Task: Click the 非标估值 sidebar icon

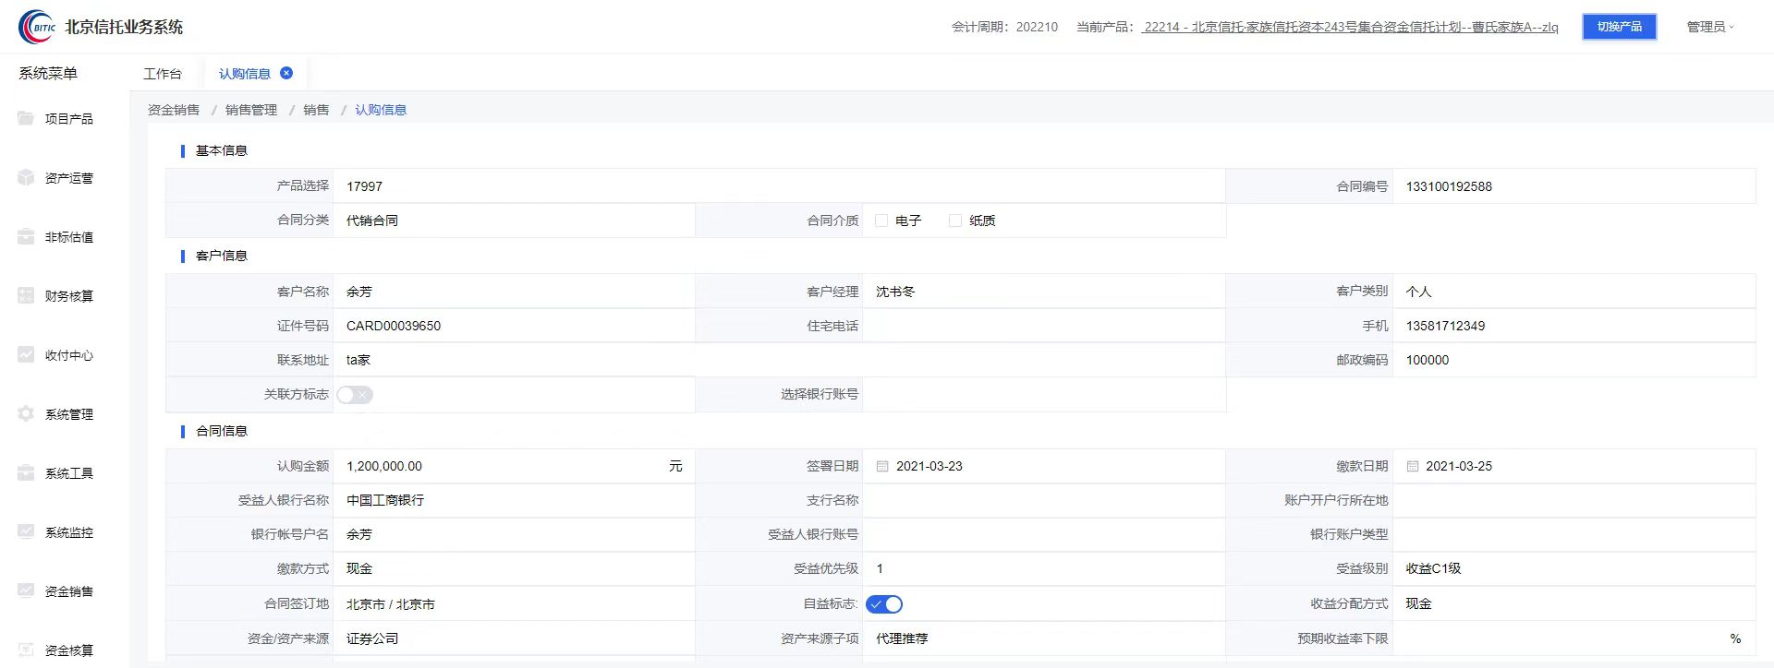Action: point(26,236)
